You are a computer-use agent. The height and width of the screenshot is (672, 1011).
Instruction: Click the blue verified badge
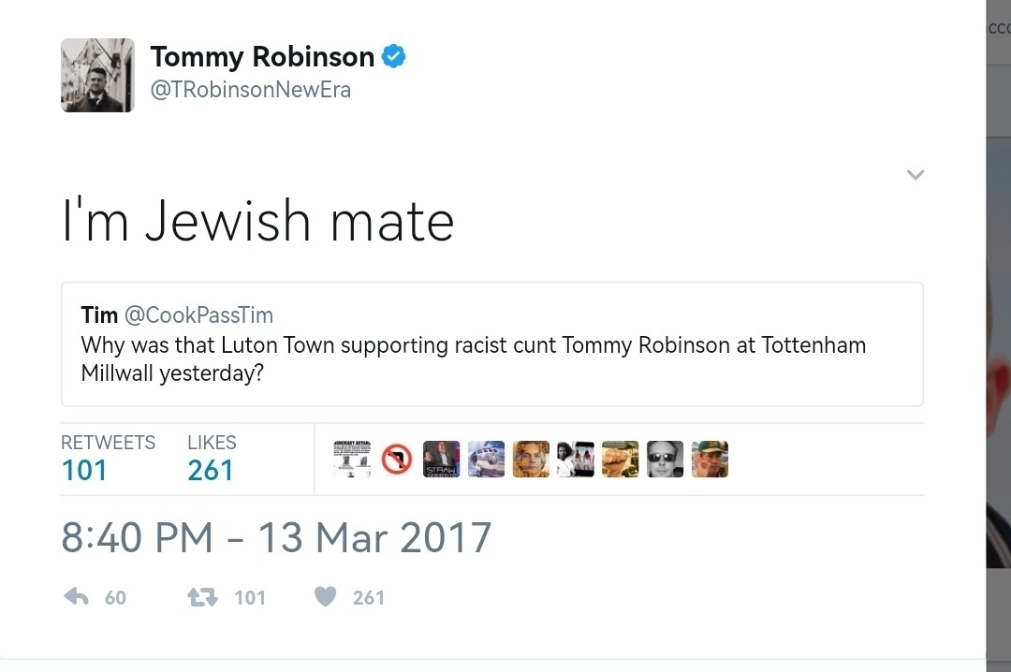(394, 57)
